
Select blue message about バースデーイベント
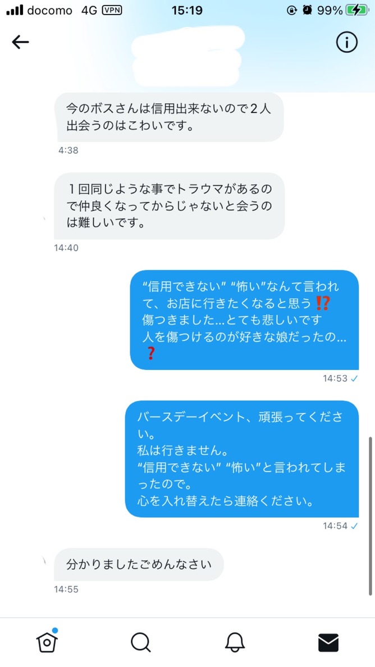[x=241, y=459]
